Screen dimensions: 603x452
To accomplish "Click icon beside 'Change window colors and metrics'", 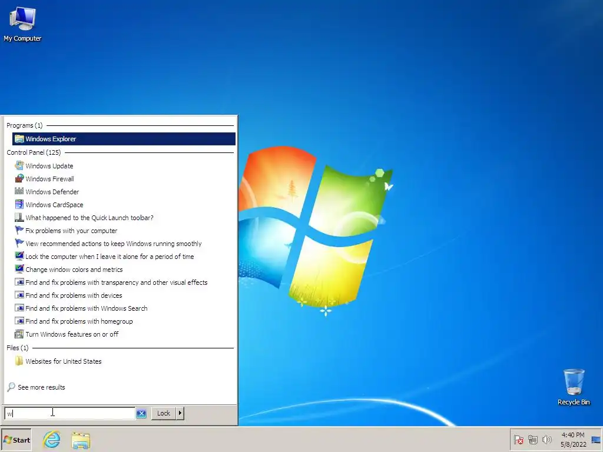I will coord(19,269).
